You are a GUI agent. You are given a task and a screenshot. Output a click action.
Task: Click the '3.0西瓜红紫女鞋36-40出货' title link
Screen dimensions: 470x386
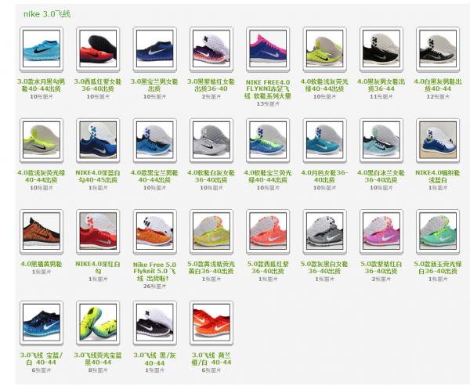[x=98, y=85]
